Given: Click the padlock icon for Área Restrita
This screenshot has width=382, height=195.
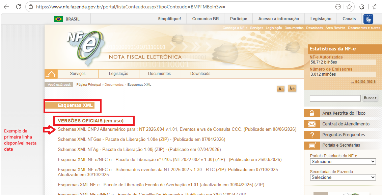Looking at the screenshot, I should 311,113.
